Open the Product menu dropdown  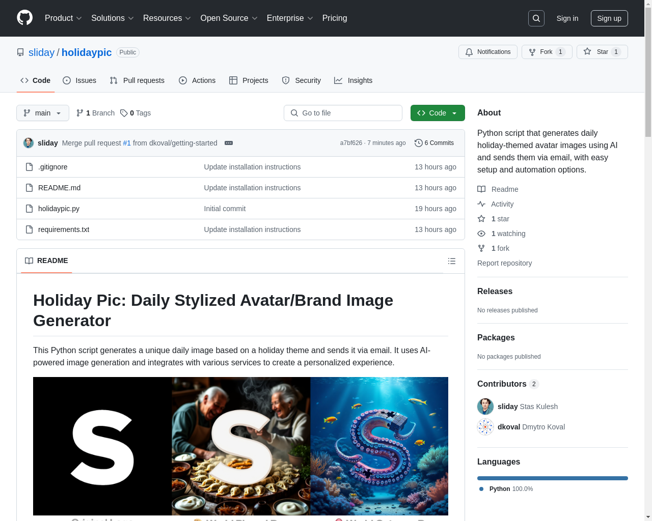pyautogui.click(x=63, y=18)
